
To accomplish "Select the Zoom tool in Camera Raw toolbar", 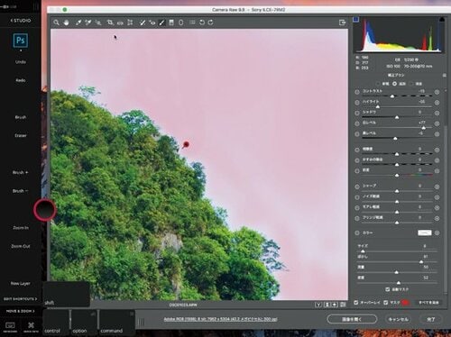I will click(56, 23).
